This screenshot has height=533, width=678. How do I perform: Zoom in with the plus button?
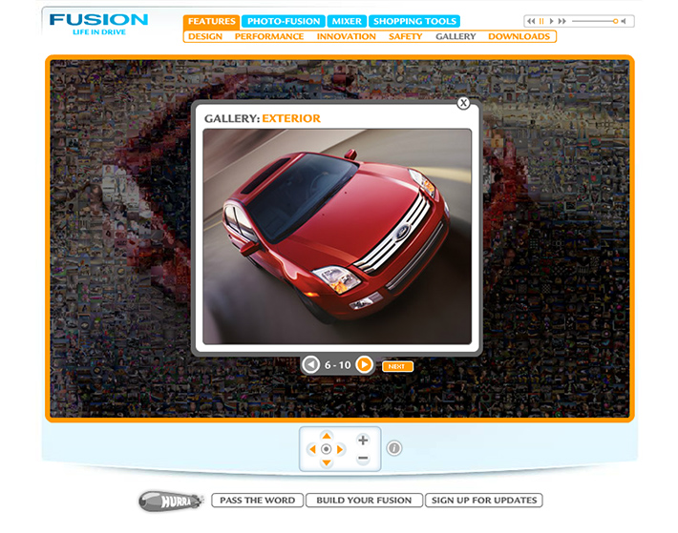click(363, 440)
